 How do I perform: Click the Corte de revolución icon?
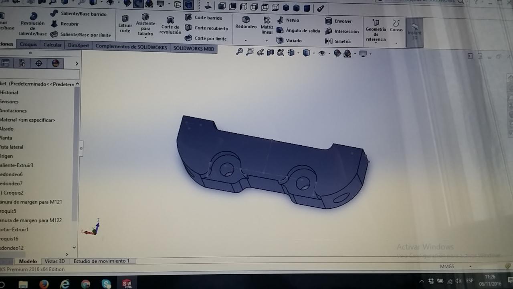(170, 25)
